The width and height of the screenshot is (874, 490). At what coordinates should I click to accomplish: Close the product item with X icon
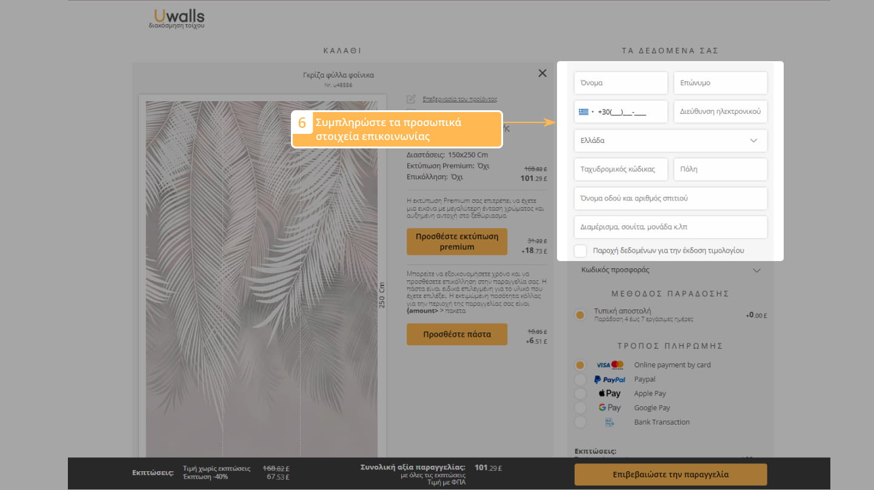tap(542, 73)
